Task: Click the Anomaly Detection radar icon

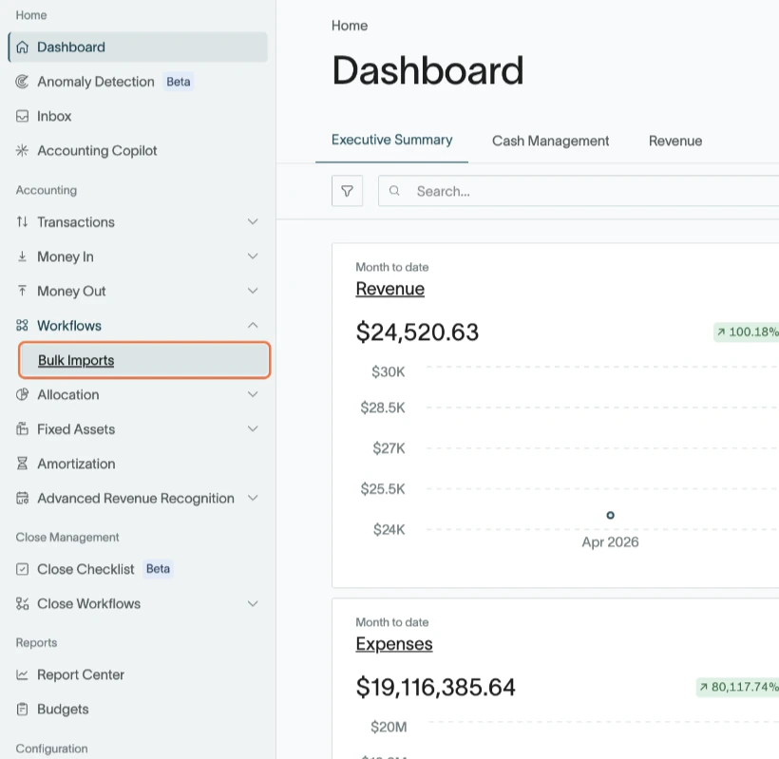Action: [x=23, y=82]
